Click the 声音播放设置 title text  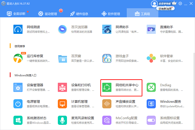125,101
